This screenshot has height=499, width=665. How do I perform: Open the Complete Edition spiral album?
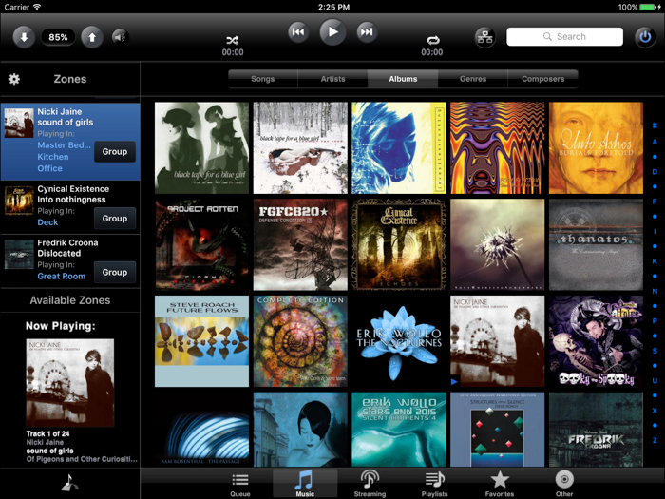300,341
